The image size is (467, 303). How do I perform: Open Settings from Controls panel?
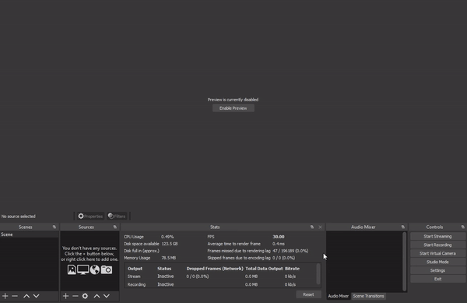[x=437, y=270]
